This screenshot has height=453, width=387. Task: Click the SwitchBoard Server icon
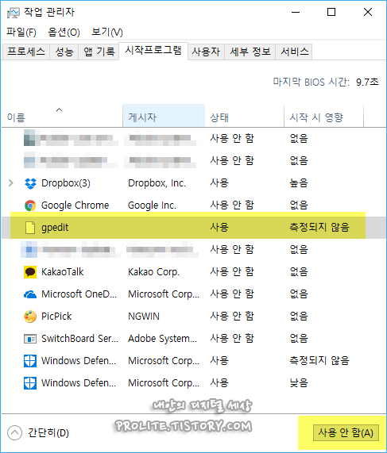30,339
